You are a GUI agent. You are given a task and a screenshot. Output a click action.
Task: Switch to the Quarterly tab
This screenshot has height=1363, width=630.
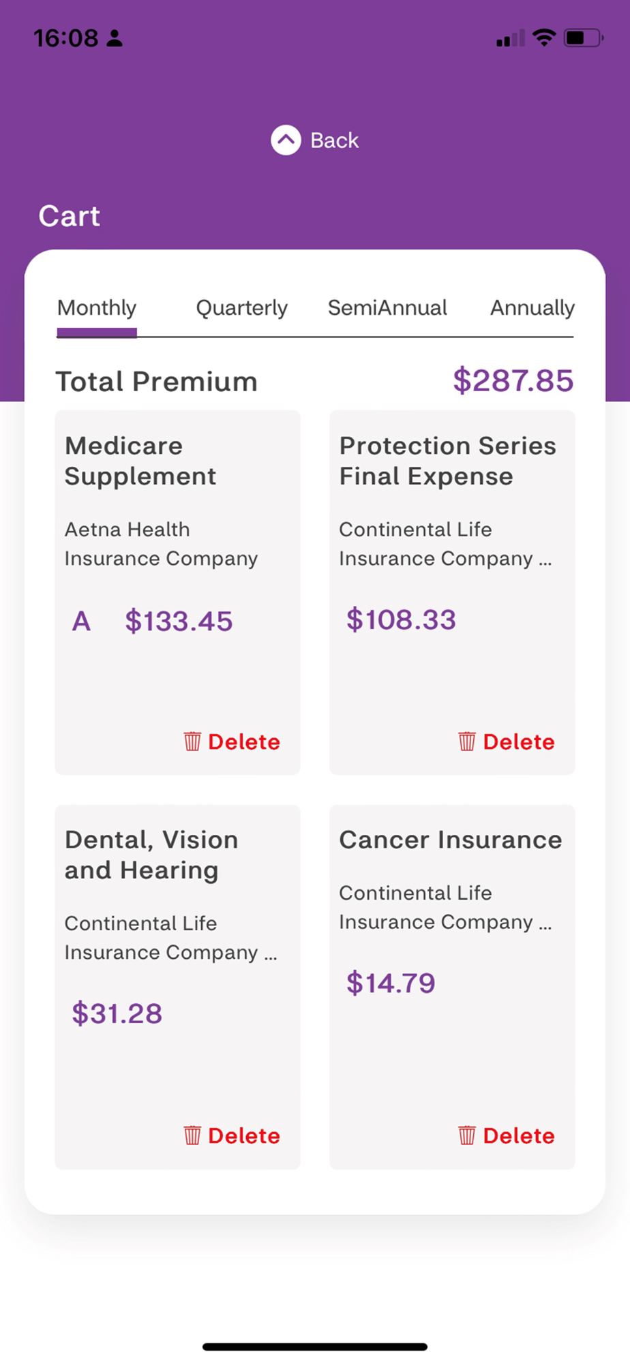[241, 308]
